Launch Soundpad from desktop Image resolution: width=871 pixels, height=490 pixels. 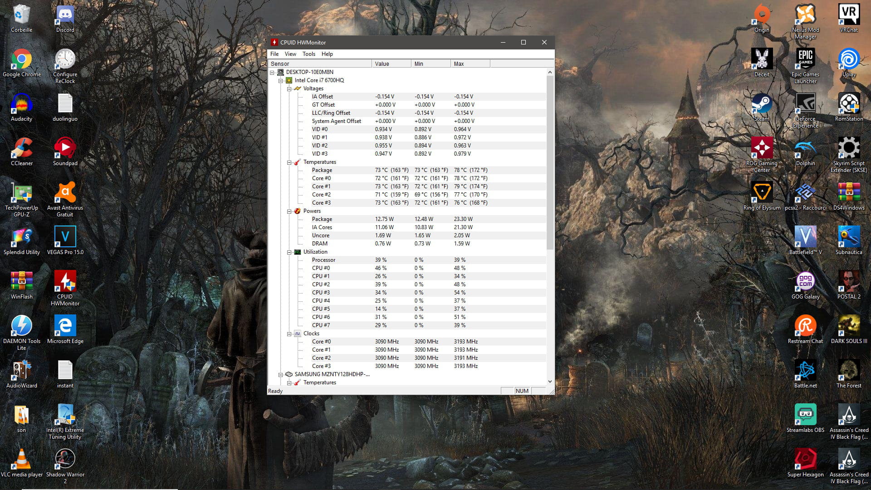tap(65, 152)
